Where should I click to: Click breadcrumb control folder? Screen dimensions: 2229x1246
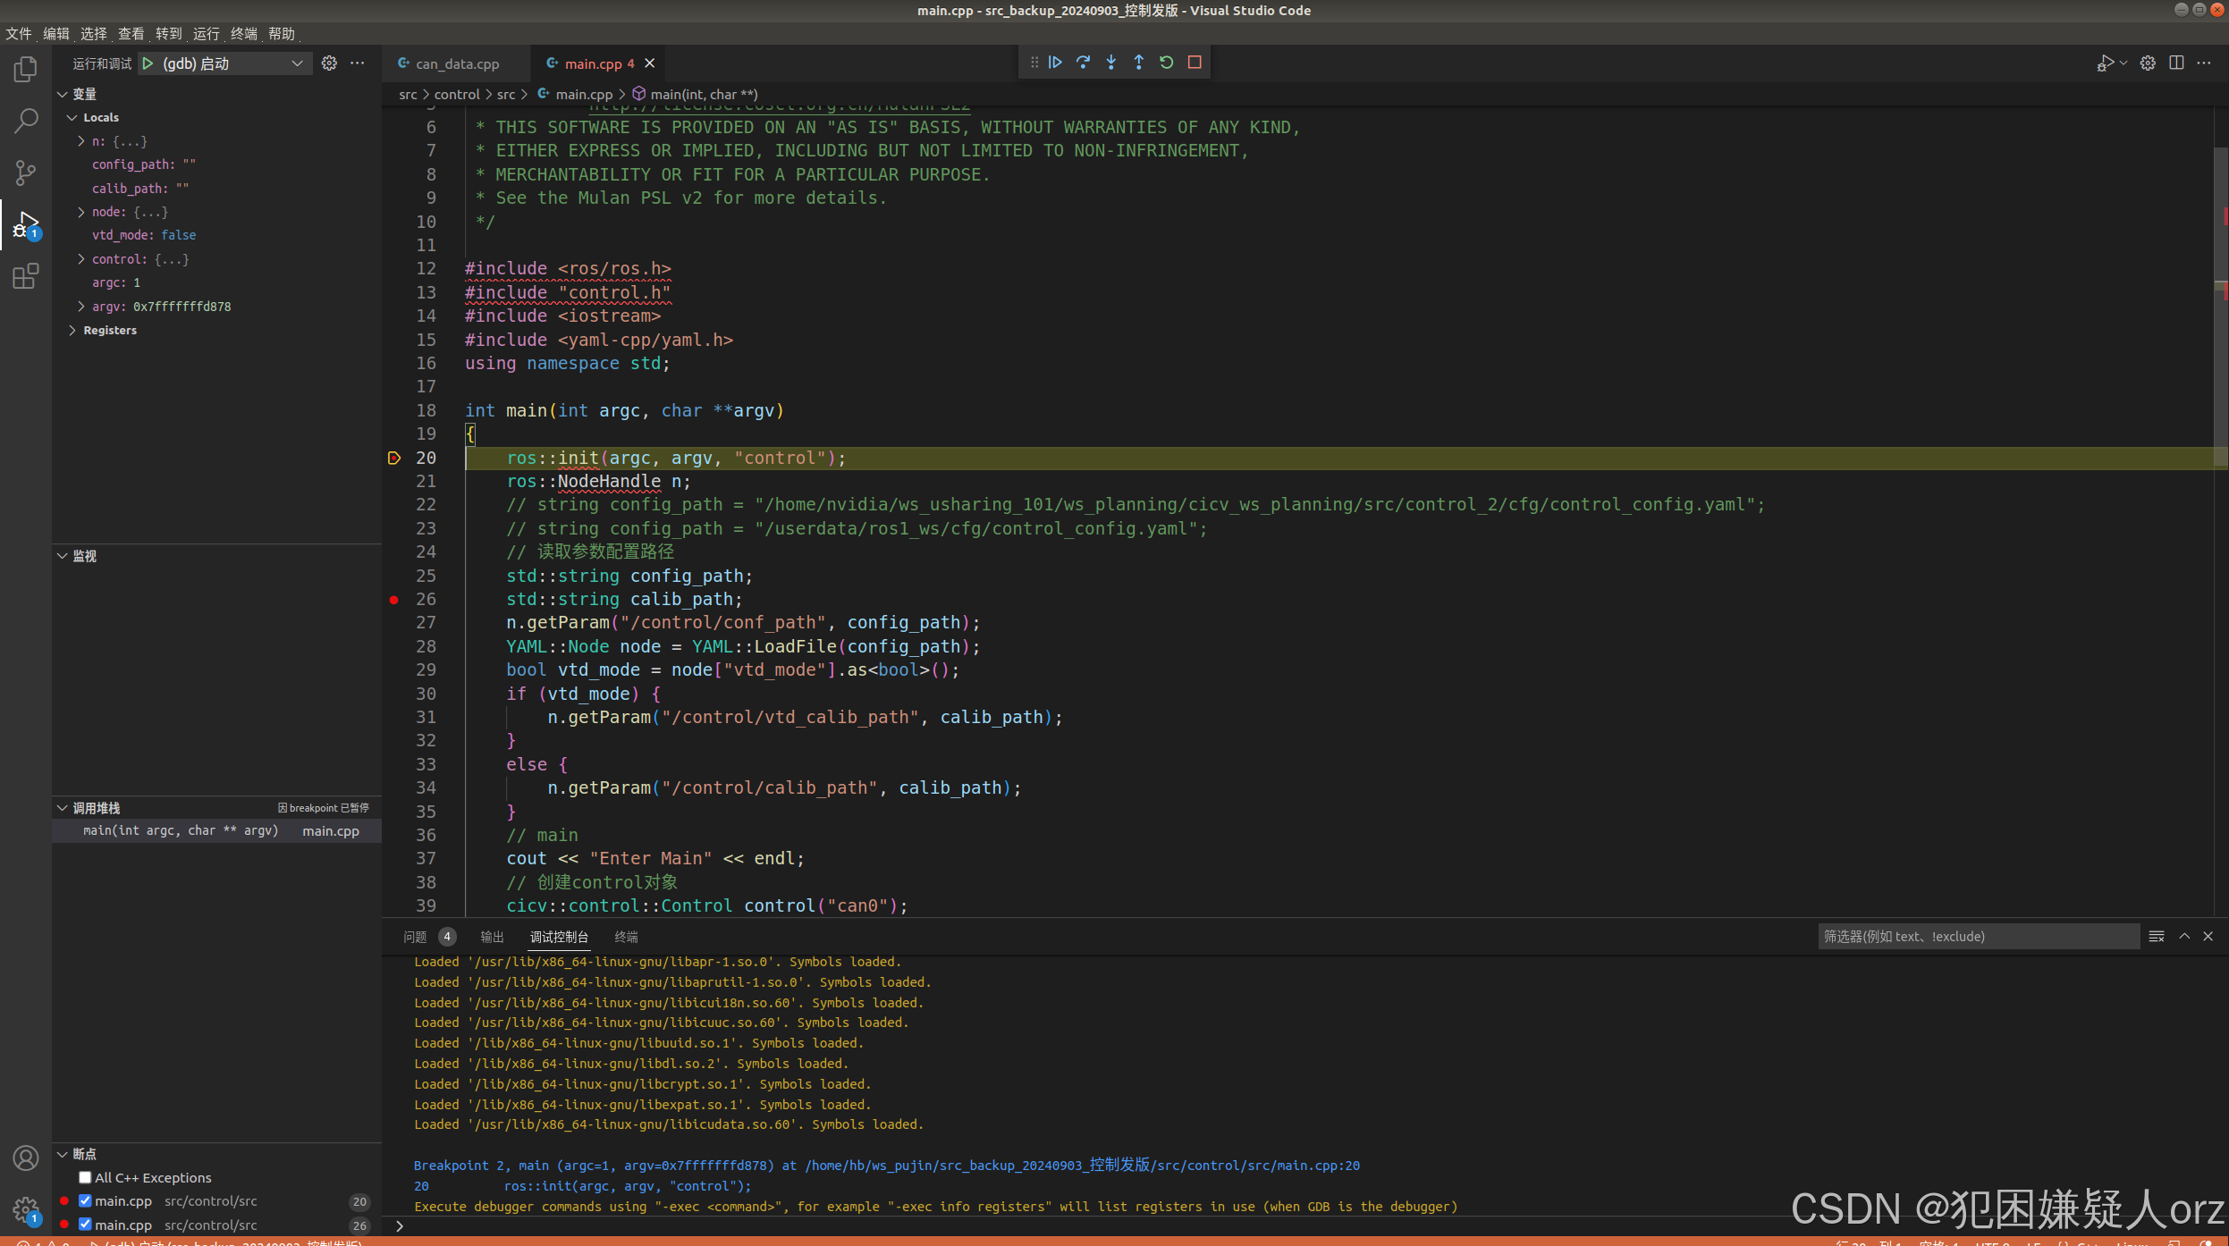click(x=457, y=94)
